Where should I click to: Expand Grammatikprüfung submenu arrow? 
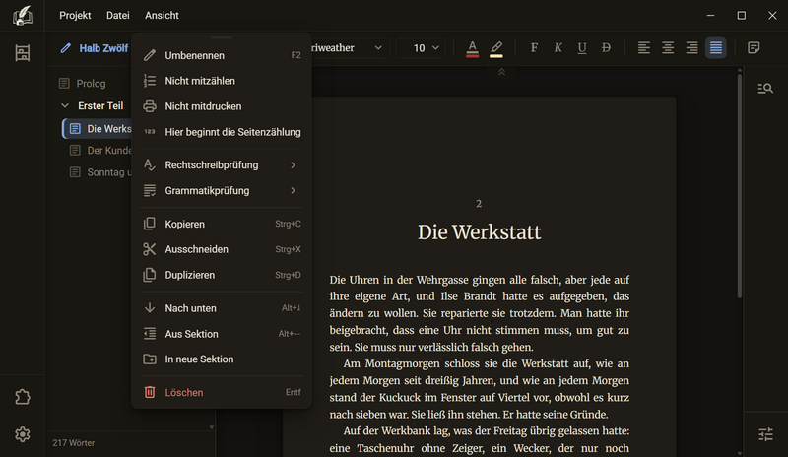click(x=293, y=190)
